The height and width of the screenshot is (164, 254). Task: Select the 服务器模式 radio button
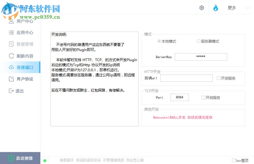click(x=199, y=41)
